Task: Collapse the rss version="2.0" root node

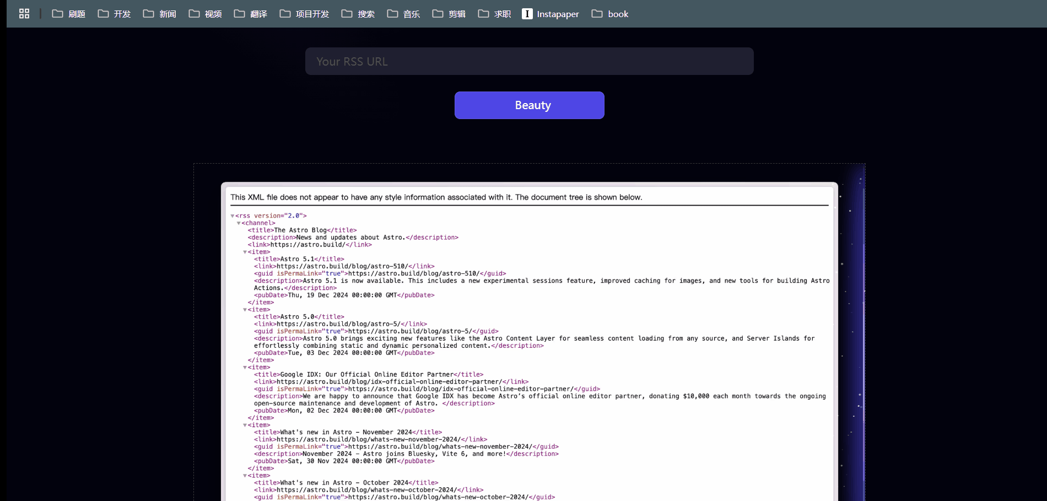Action: point(233,216)
